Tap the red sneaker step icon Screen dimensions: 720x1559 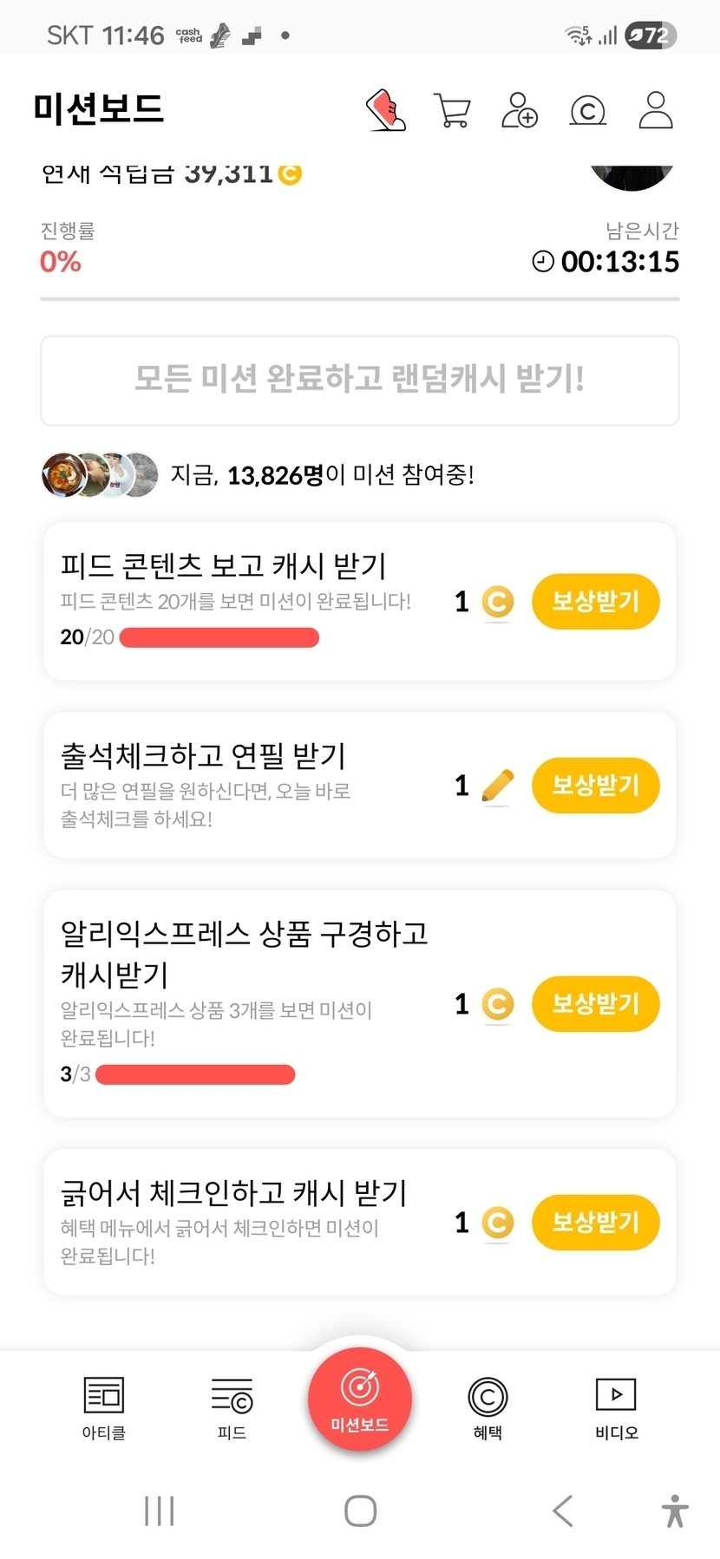click(x=386, y=111)
